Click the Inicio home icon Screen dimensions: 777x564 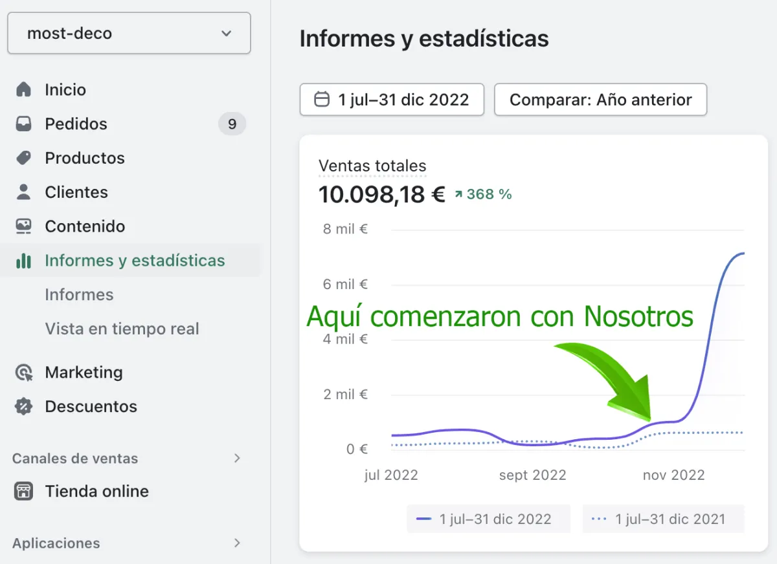[23, 89]
